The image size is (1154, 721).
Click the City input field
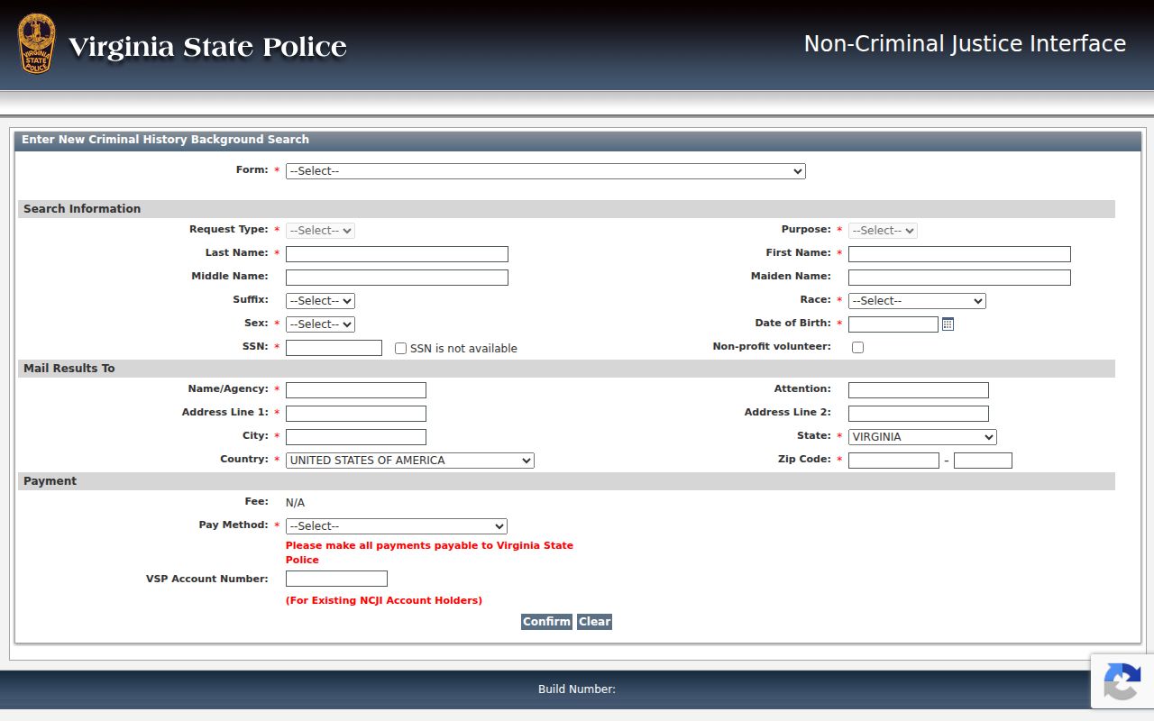[x=356, y=437]
